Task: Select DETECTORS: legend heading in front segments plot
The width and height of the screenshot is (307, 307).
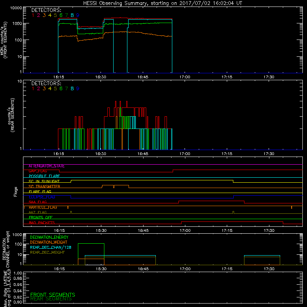Action: [46, 10]
